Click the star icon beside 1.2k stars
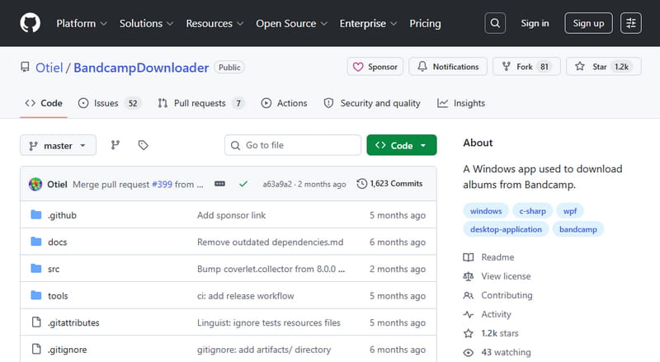Screen dimensions: 660x362 pos(468,333)
